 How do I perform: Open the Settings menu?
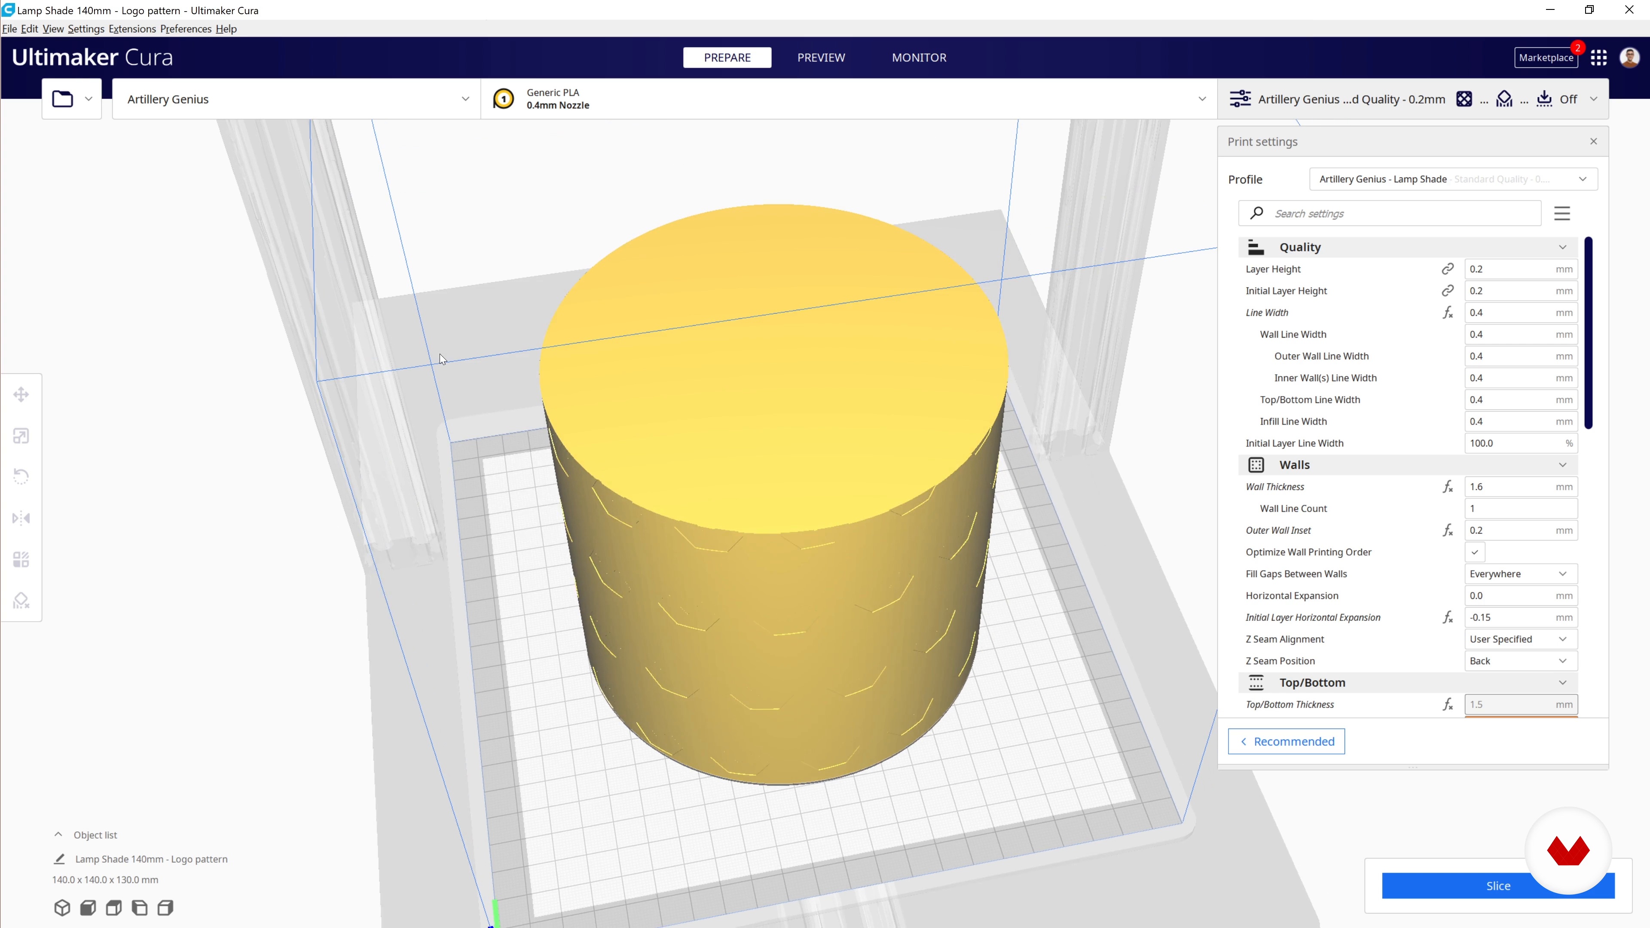click(86, 29)
